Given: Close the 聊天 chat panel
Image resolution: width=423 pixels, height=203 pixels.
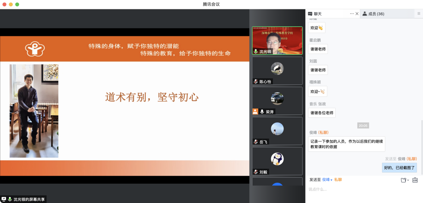Looking at the screenshot, I should click(357, 14).
